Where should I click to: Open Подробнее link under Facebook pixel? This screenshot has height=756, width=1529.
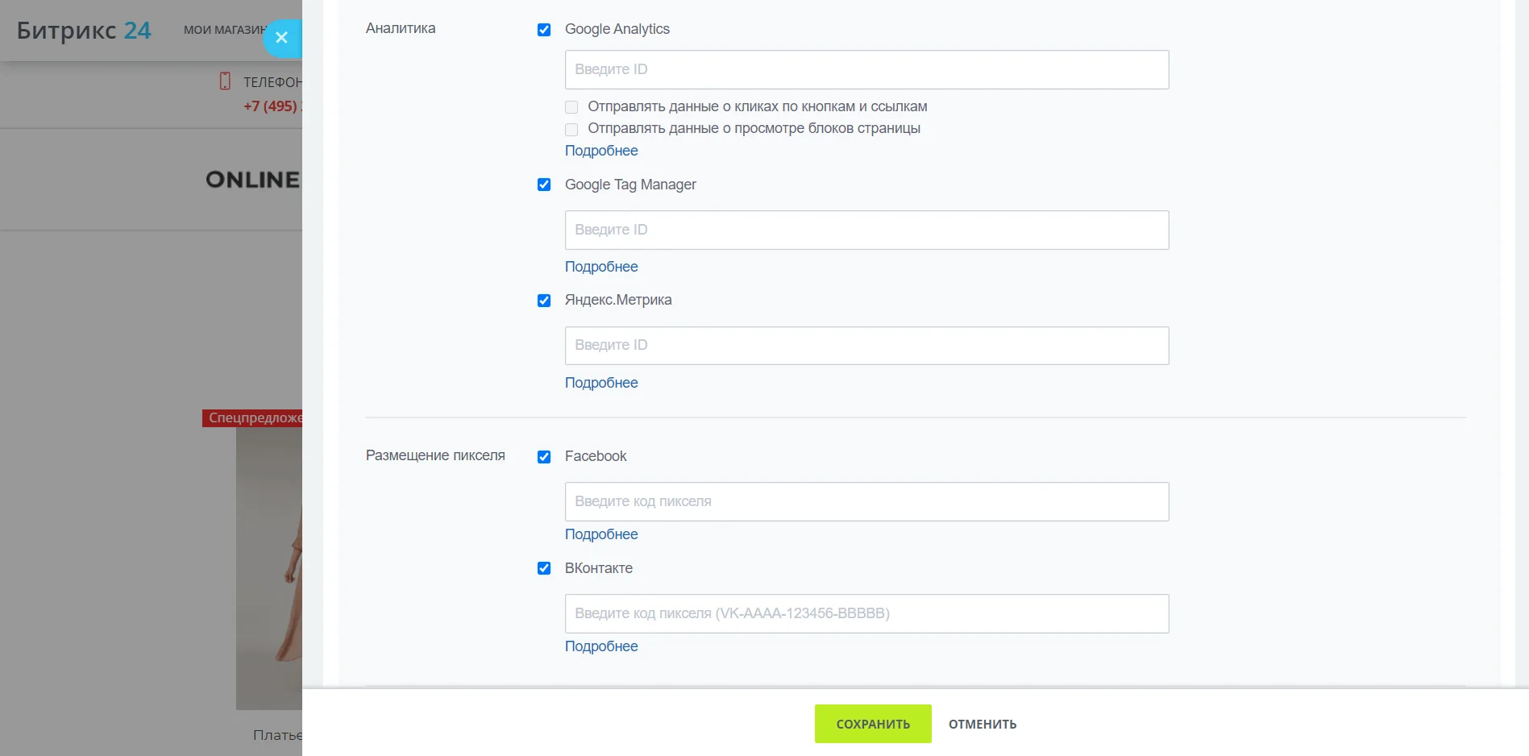pyautogui.click(x=601, y=534)
